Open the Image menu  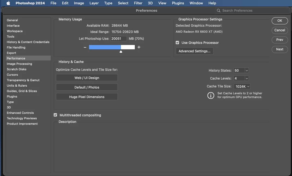(79, 3)
